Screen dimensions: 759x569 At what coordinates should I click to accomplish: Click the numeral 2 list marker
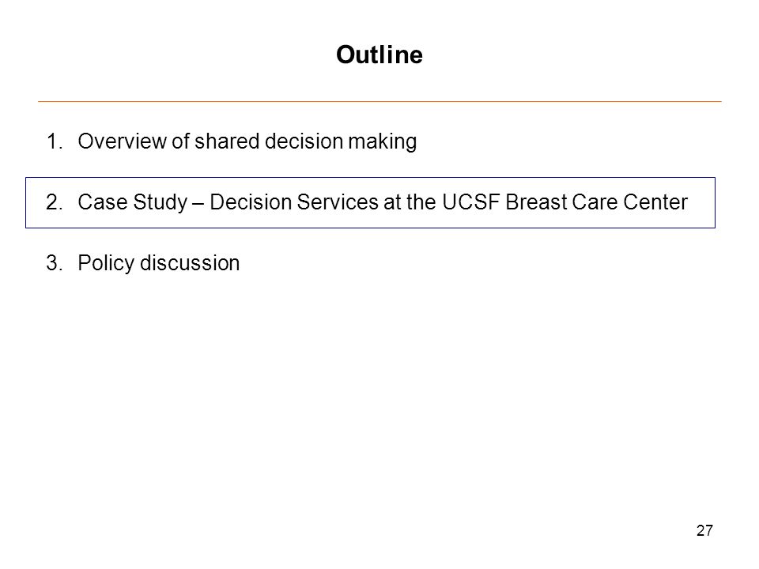pyautogui.click(x=55, y=202)
